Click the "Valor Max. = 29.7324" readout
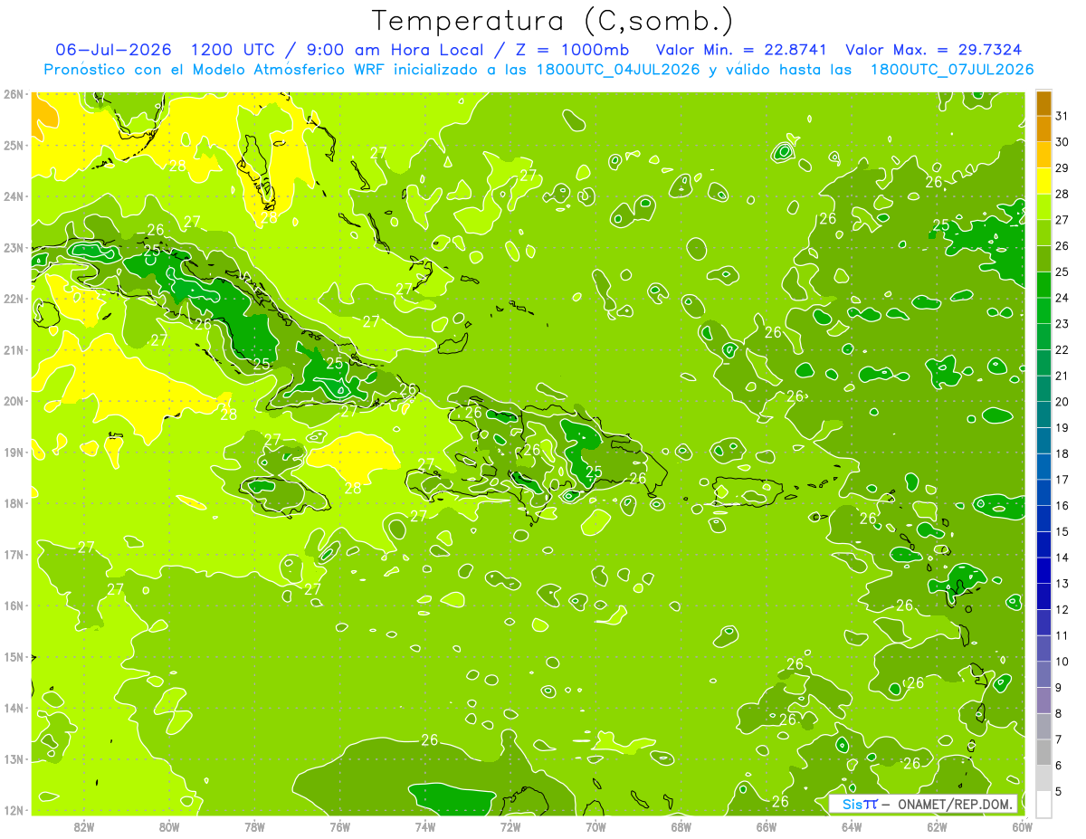Image resolution: width=1086 pixels, height=839 pixels. click(936, 50)
